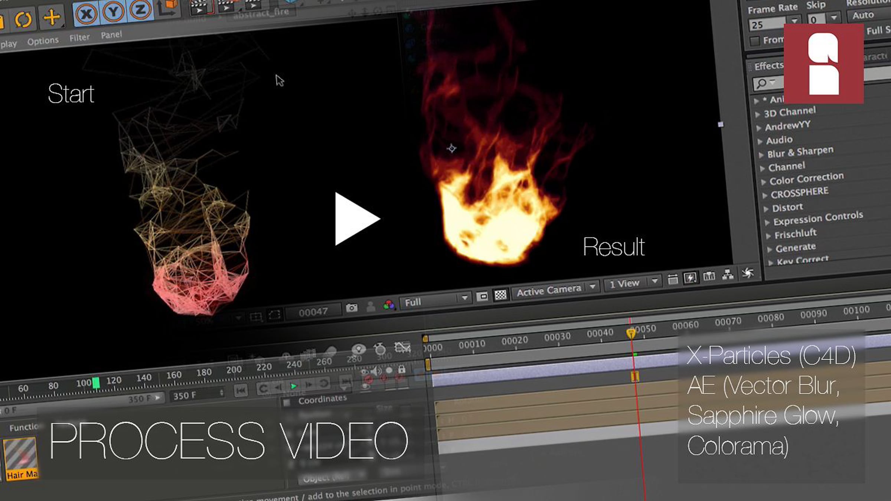Toggle the video eye column switch
The height and width of the screenshot is (501, 891).
365,371
